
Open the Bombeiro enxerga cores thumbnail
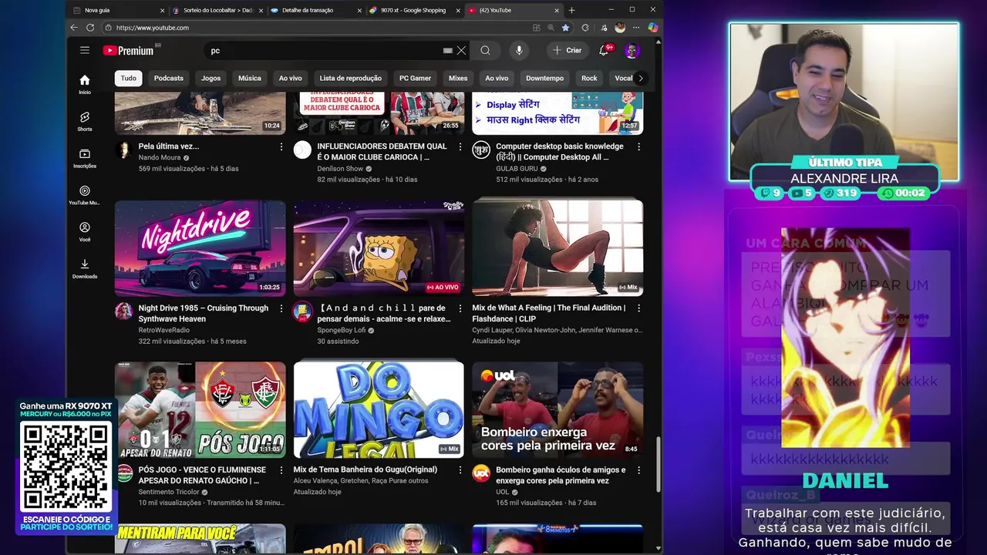point(558,410)
